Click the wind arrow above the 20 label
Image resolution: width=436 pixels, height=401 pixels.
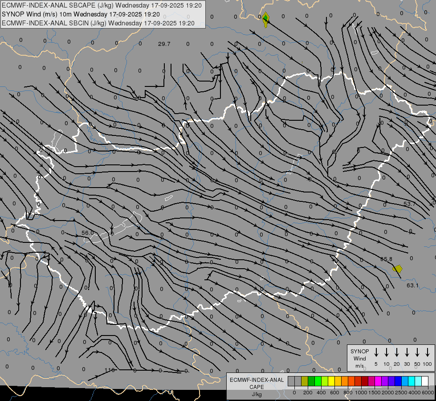pos(397,352)
